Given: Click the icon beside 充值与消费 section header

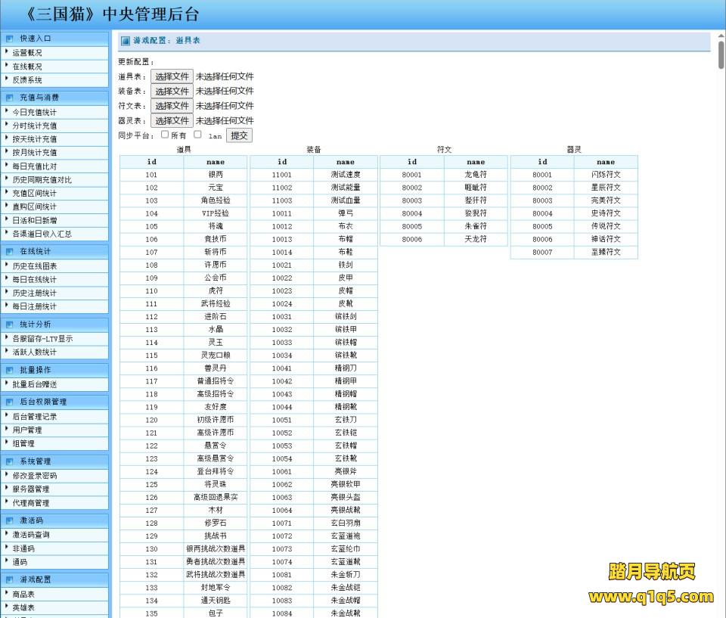Looking at the screenshot, I should (10, 98).
